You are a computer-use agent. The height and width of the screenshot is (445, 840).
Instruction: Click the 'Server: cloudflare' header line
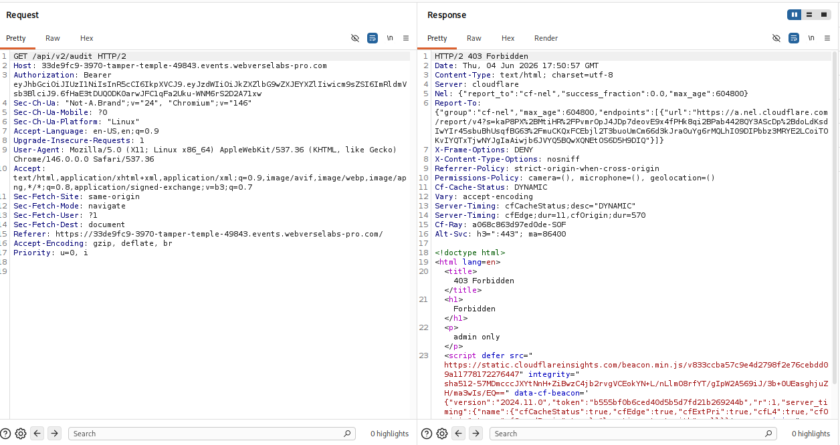[x=477, y=84]
